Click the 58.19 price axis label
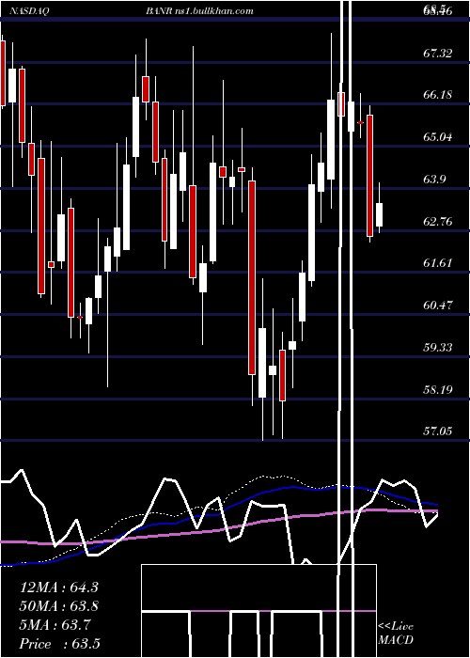 (x=438, y=390)
